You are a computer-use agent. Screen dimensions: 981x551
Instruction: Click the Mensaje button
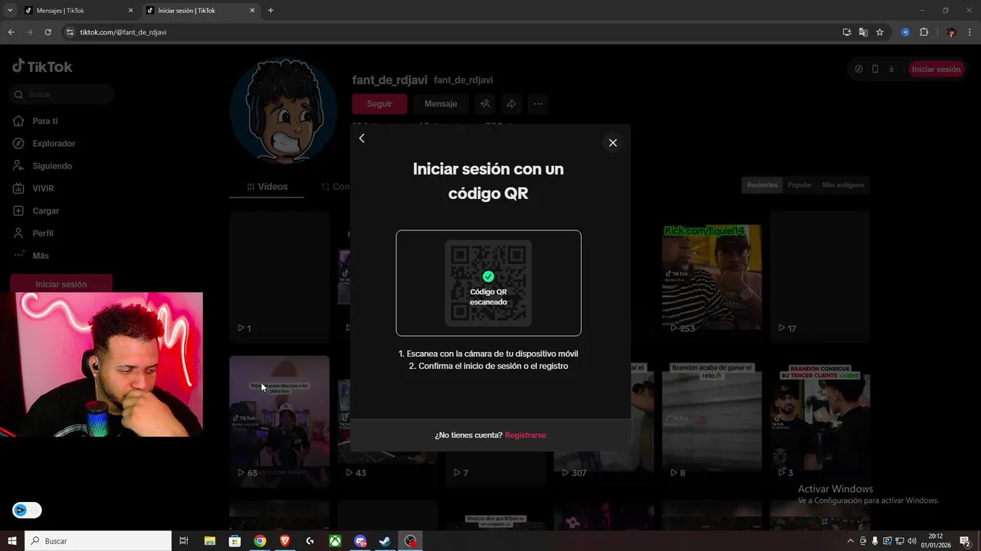[441, 104]
